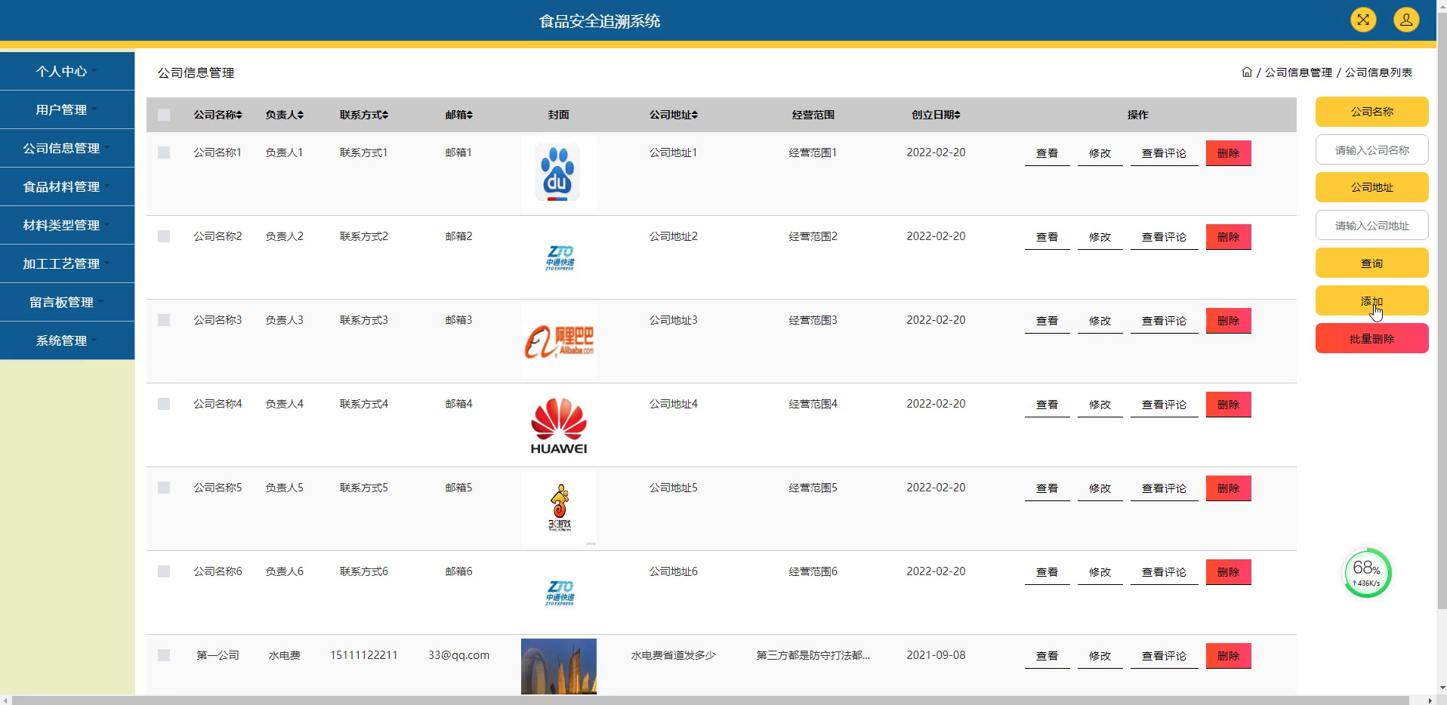Sort by 负责人 column arrows

tap(301, 115)
